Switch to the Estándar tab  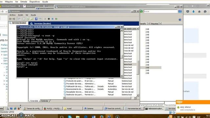[x=45, y=101]
